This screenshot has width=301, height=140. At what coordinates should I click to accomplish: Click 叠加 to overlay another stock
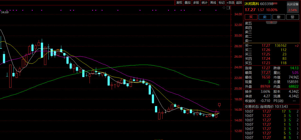(x=188, y=2)
